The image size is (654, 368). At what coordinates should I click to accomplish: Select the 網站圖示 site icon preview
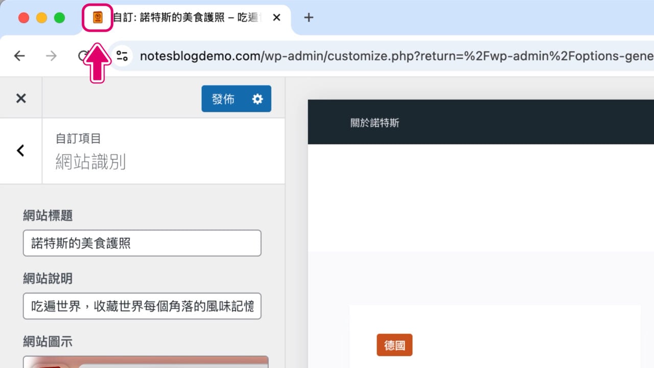click(146, 362)
